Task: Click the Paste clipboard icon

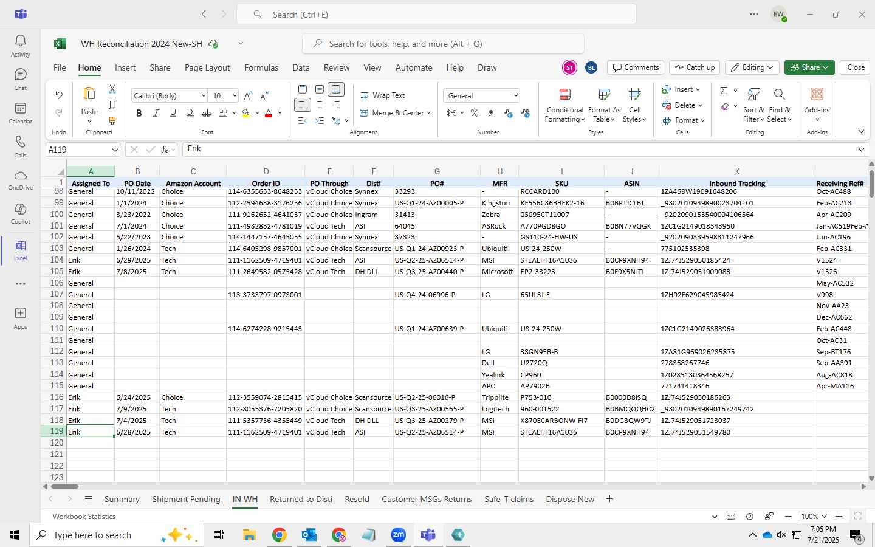Action: click(x=89, y=94)
